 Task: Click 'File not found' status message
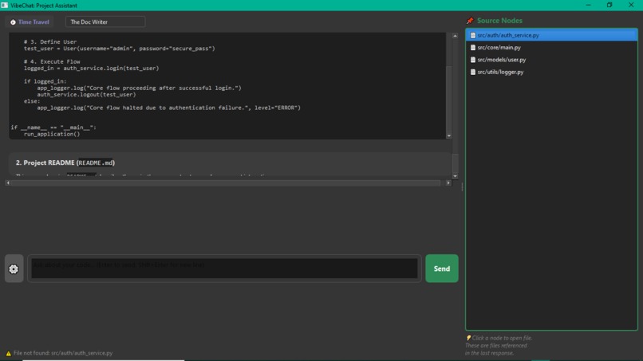pos(63,353)
